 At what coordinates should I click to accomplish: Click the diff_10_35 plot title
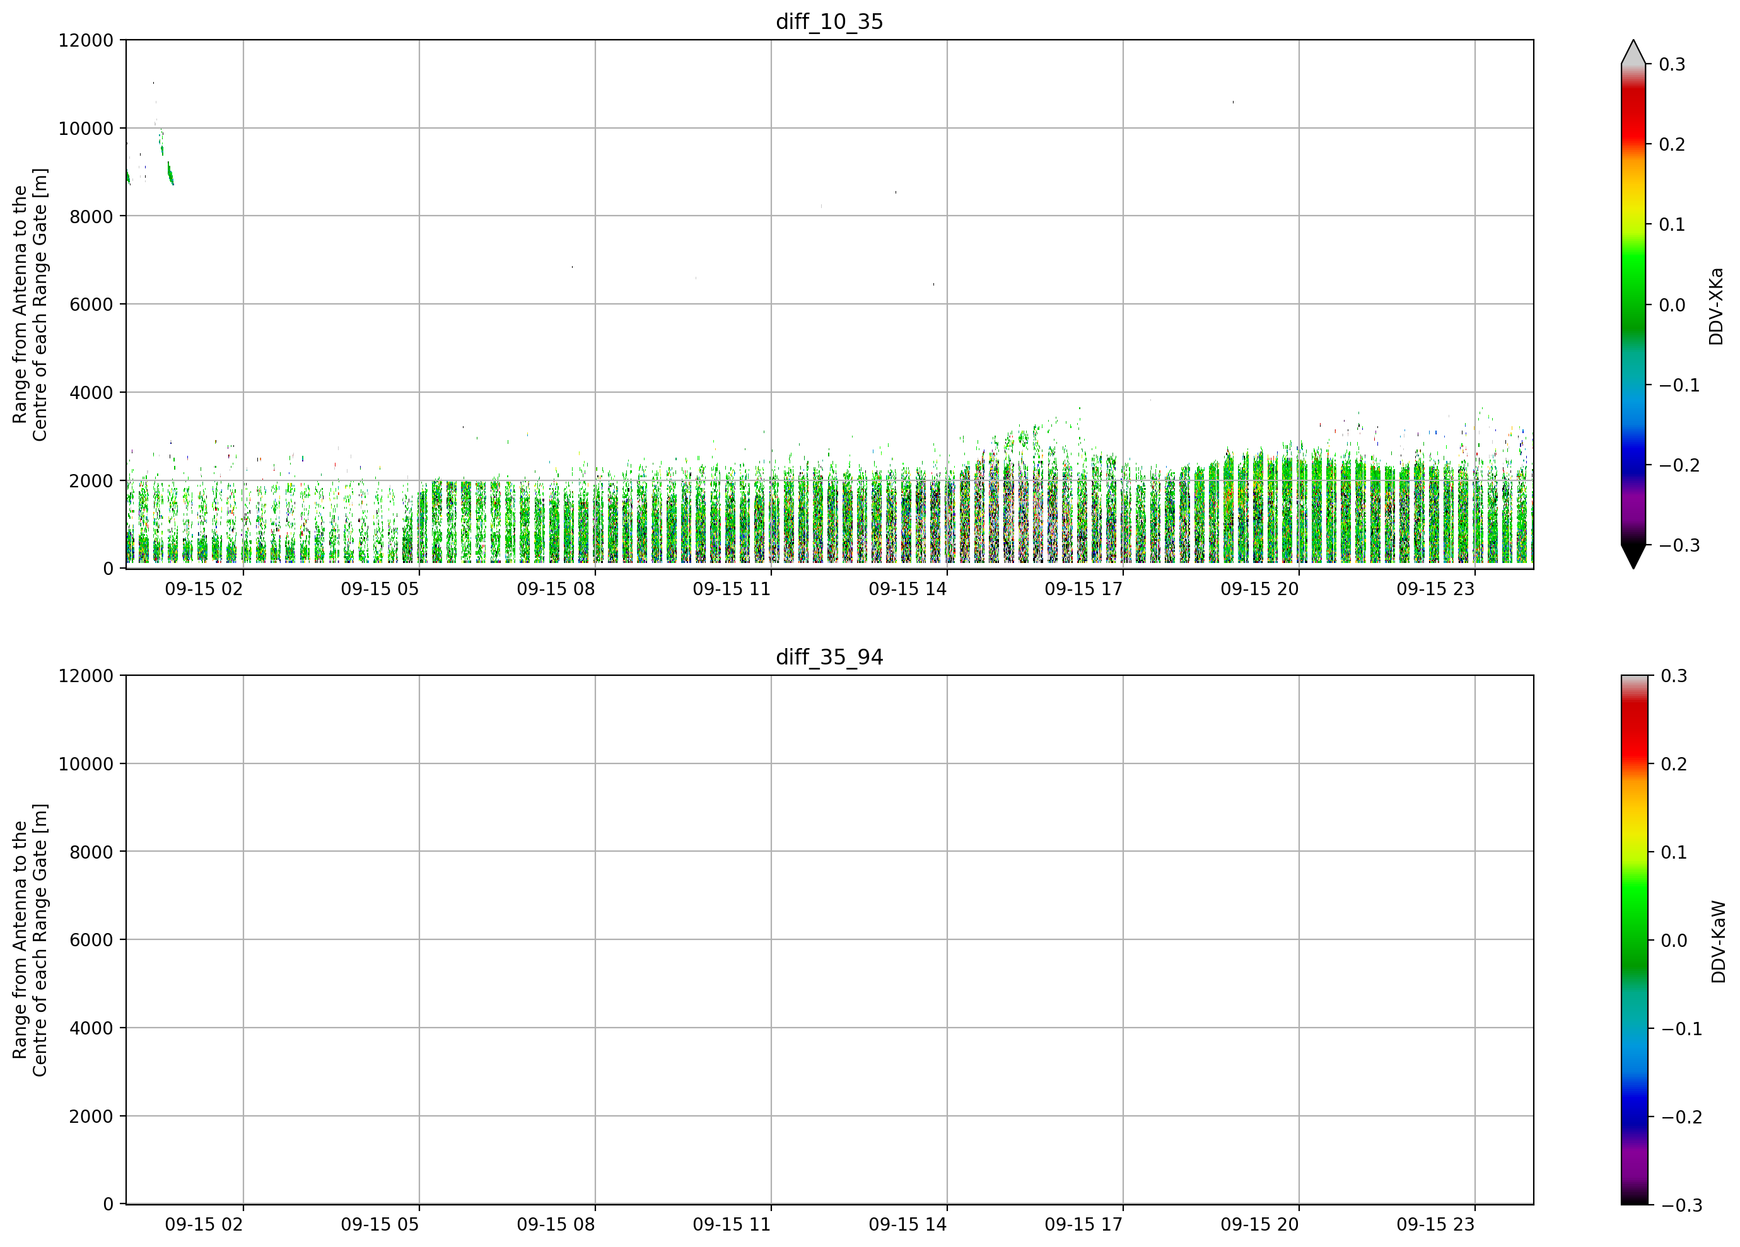tap(829, 21)
